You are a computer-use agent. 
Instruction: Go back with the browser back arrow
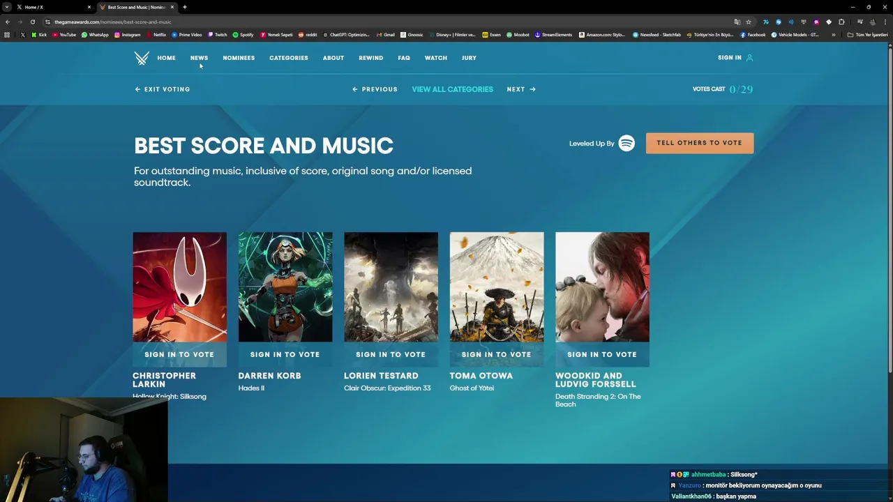[x=8, y=22]
